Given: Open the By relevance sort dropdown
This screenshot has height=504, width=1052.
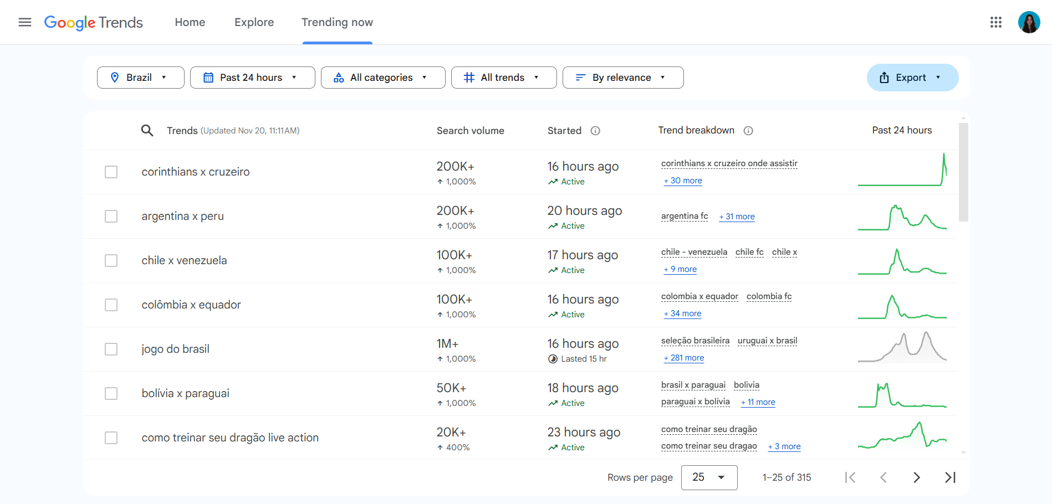Looking at the screenshot, I should pos(623,78).
